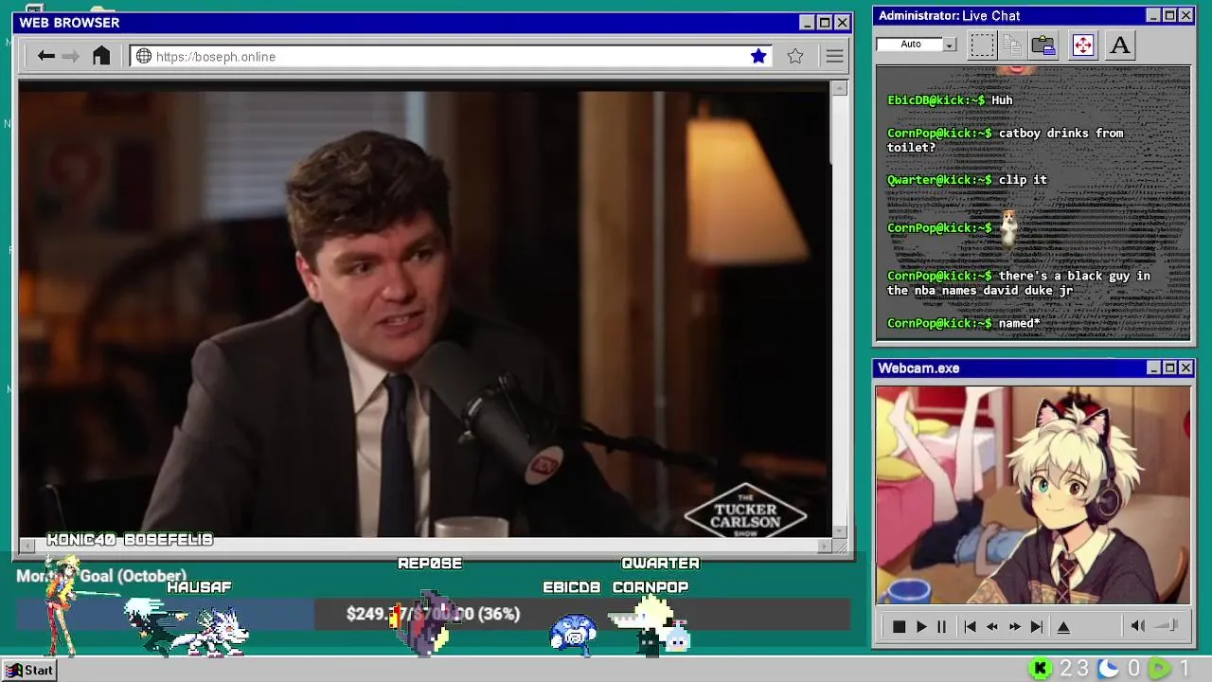The width and height of the screenshot is (1212, 682).
Task: Click the copy documents icon in Live Chat
Action: tap(1012, 45)
